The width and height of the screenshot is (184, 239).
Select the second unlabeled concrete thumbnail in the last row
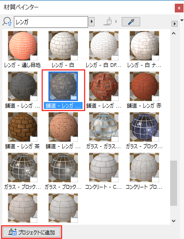click(63, 208)
